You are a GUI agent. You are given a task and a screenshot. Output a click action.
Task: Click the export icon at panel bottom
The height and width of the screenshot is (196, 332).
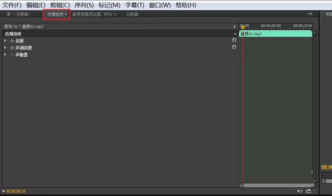pyautogui.click(x=309, y=191)
